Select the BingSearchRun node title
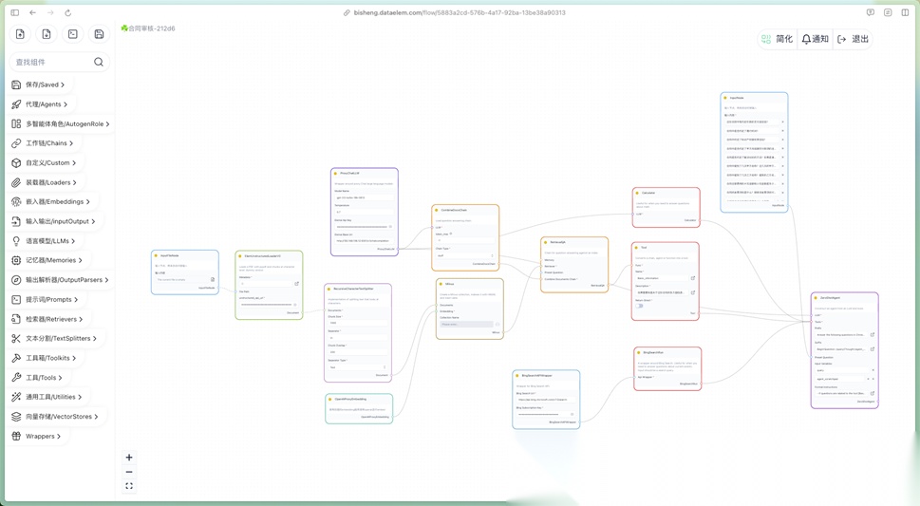920x506 pixels. pos(653,353)
